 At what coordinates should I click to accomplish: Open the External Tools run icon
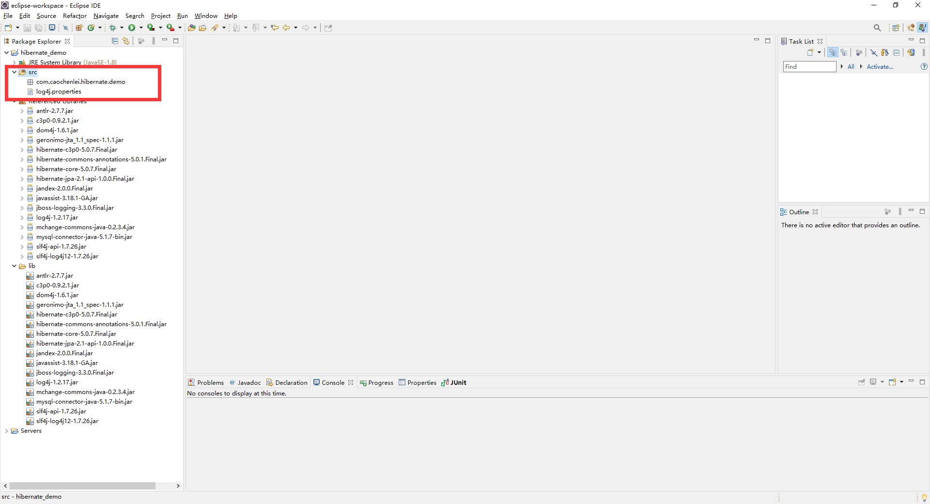click(x=170, y=28)
